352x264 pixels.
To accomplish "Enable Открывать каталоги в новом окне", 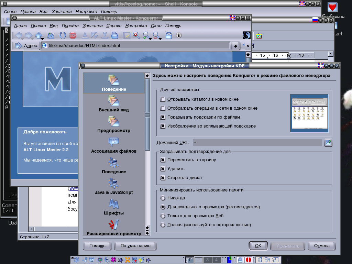I will pyautogui.click(x=163, y=99).
